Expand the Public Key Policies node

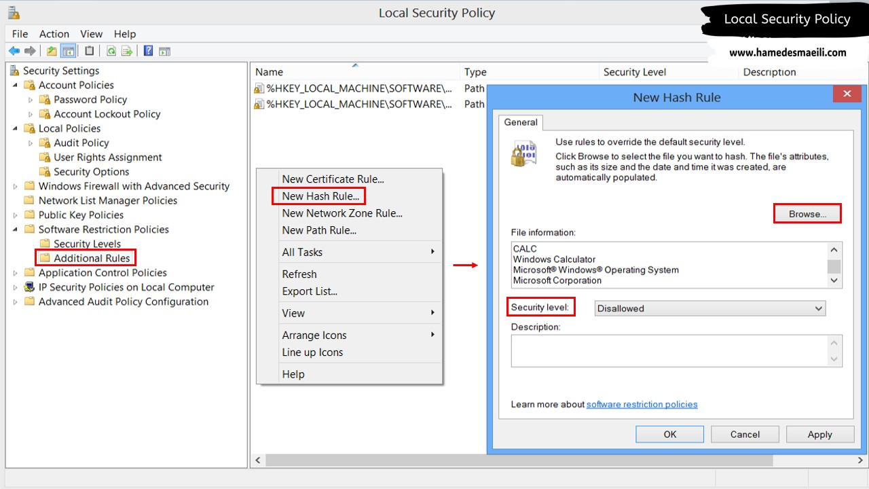pyautogui.click(x=16, y=215)
